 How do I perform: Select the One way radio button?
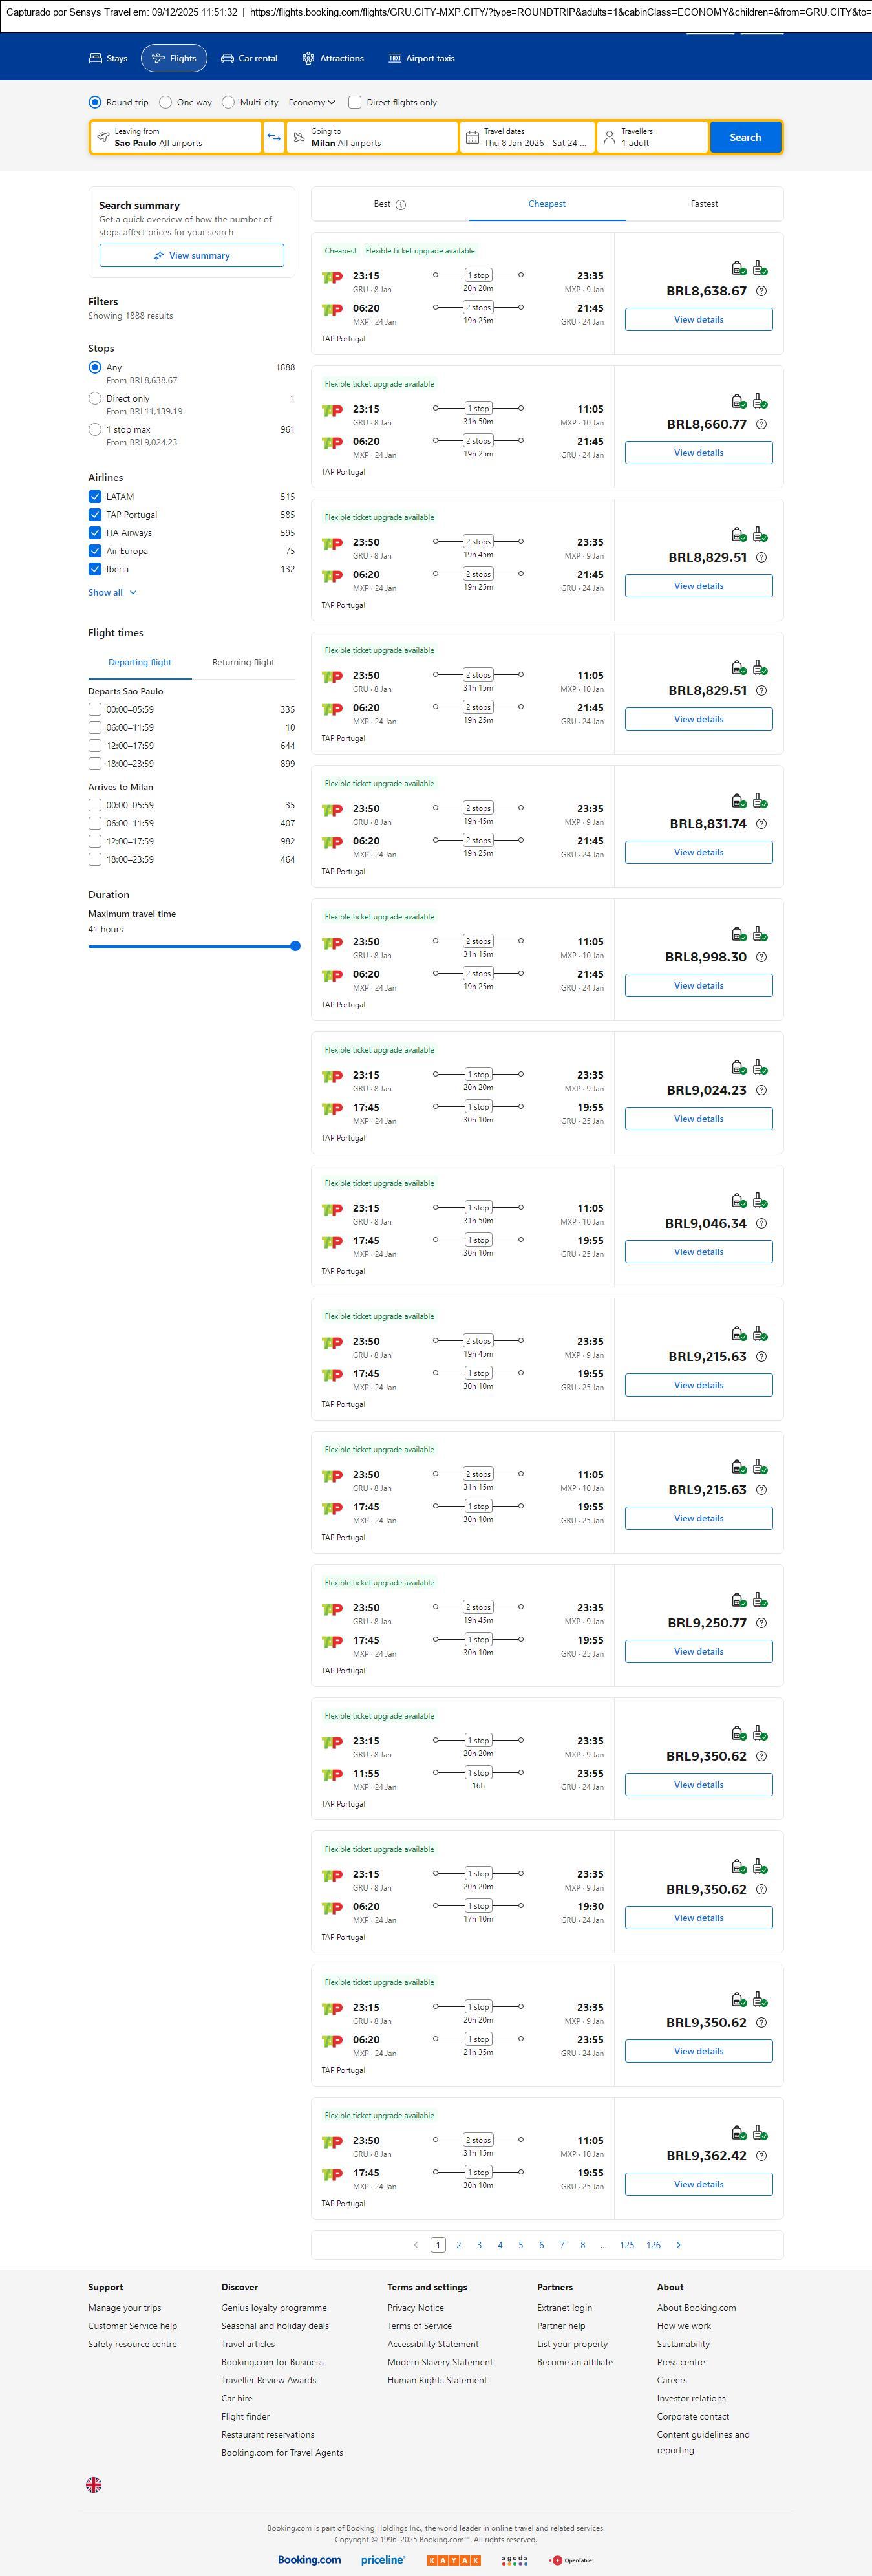point(166,102)
